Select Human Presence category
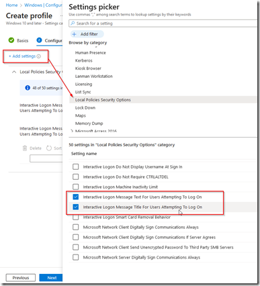This screenshot has height=286, width=260. click(91, 52)
